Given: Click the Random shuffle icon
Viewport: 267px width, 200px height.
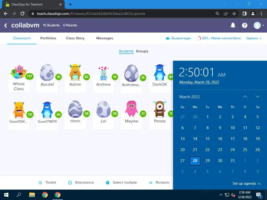Looking at the screenshot, I should pos(150,183).
